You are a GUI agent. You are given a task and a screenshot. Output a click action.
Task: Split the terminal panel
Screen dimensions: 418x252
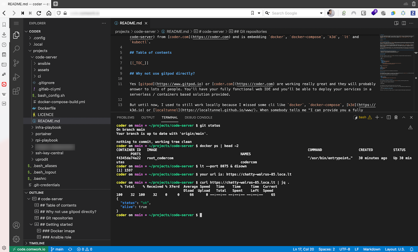tap(389, 117)
